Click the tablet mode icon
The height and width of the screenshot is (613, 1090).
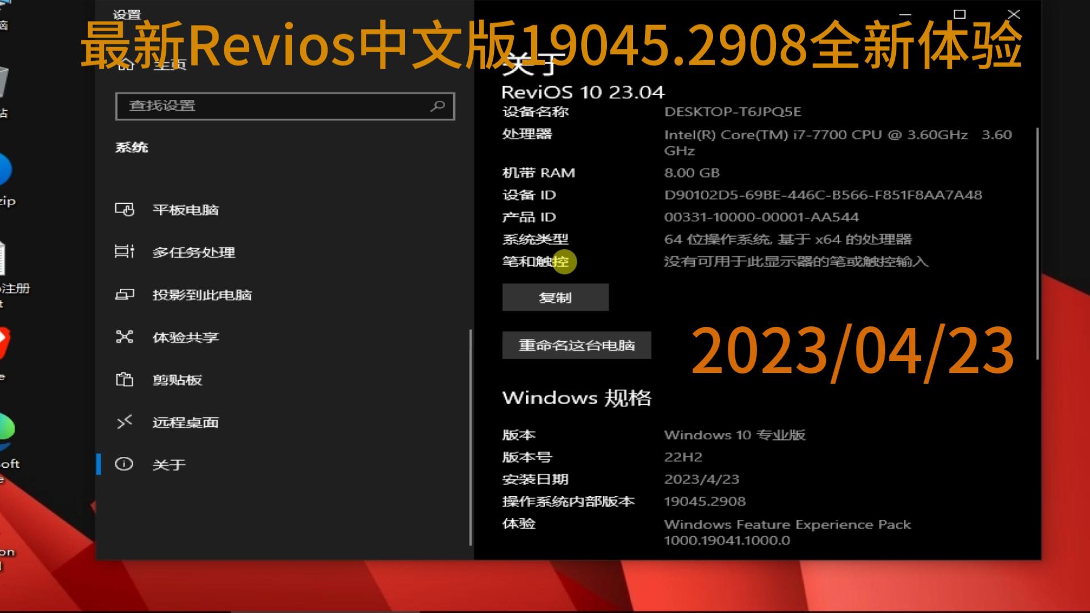(124, 209)
